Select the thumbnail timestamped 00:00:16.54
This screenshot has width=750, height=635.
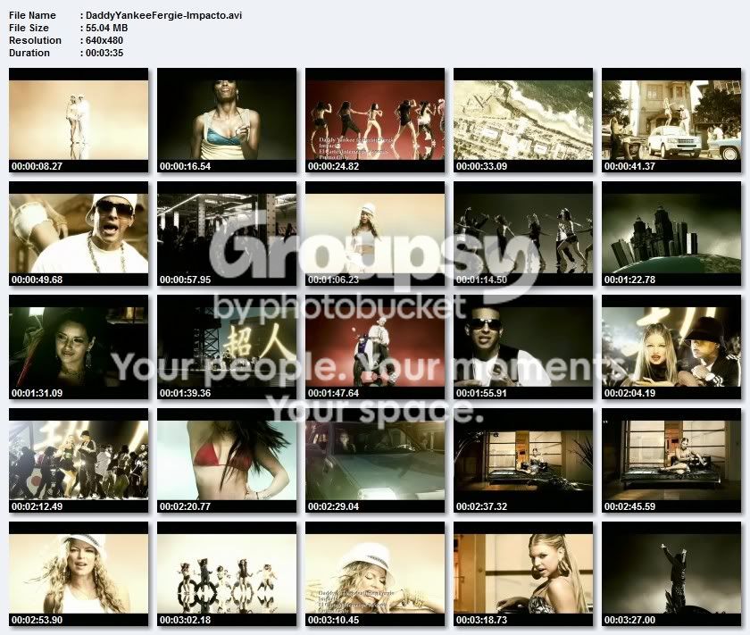(x=227, y=120)
